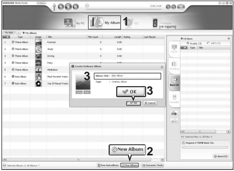Click the Exercise album thumbnail image
Image resolution: width=234 pixels, height=171 pixels.
(x=38, y=42)
